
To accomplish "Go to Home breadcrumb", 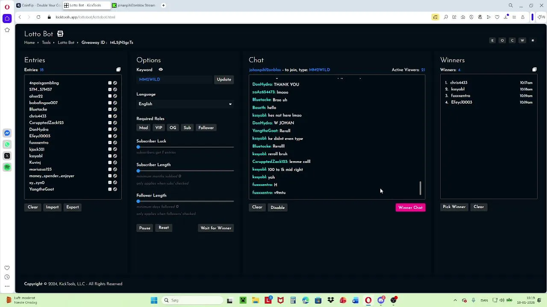I will pyautogui.click(x=29, y=43).
